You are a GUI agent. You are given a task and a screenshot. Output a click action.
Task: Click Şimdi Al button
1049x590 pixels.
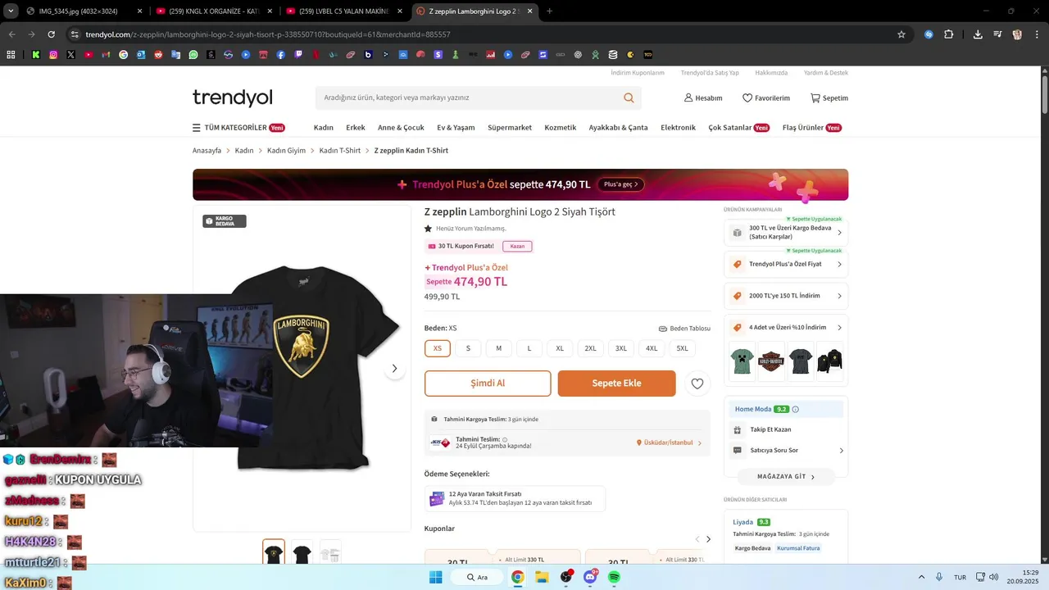click(488, 383)
